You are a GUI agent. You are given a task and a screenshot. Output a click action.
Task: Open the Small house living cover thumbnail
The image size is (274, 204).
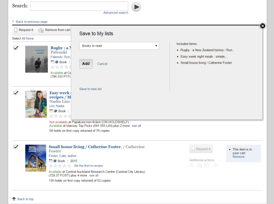(x=35, y=158)
